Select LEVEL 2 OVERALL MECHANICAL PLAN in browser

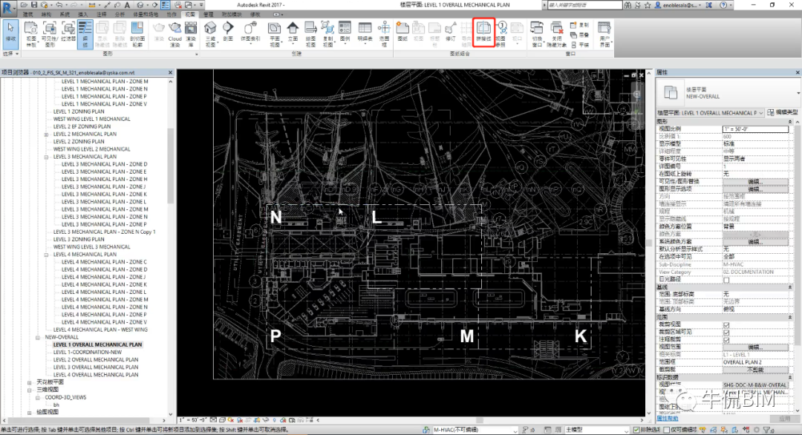tap(96, 360)
